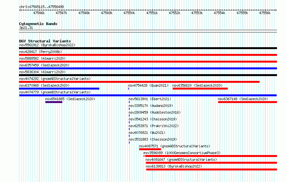Select blue bar under nsv6357459
Image resolution: width=286 pixels, height=182 pixels.
[148, 68]
